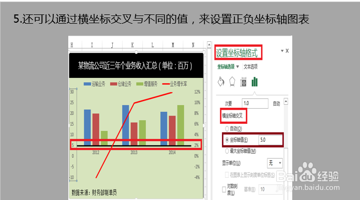The height and width of the screenshot is (200, 360).
Task: Open the Axis Options bar chart icon
Action: [x=254, y=81]
